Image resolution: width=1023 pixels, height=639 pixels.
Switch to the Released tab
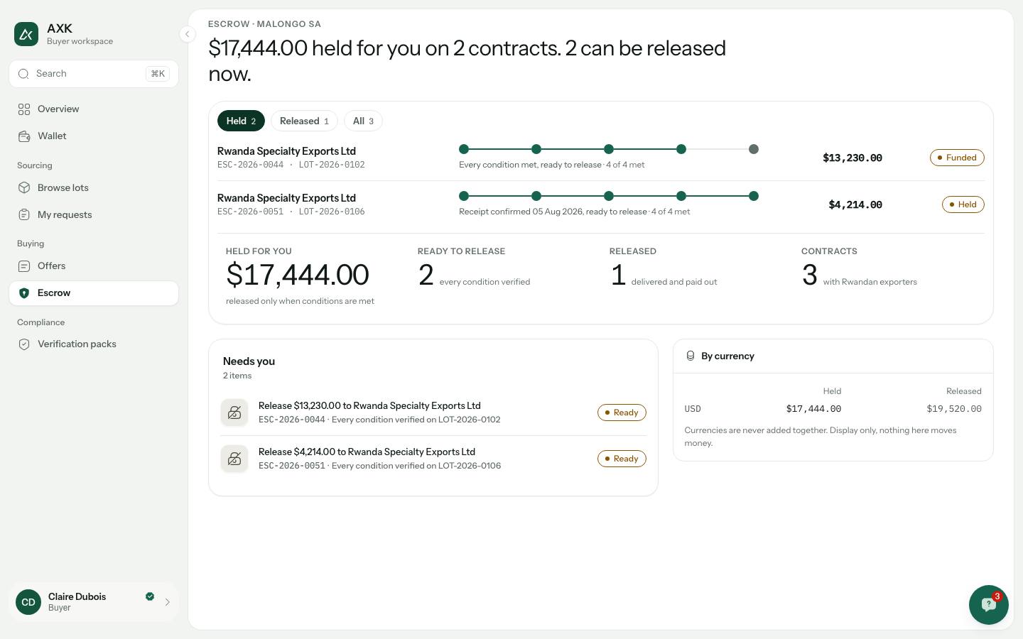(304, 121)
